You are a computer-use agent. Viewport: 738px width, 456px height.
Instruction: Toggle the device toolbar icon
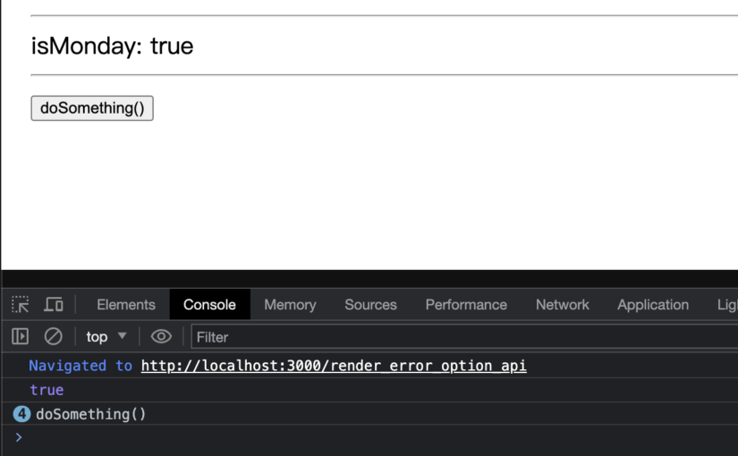point(54,305)
